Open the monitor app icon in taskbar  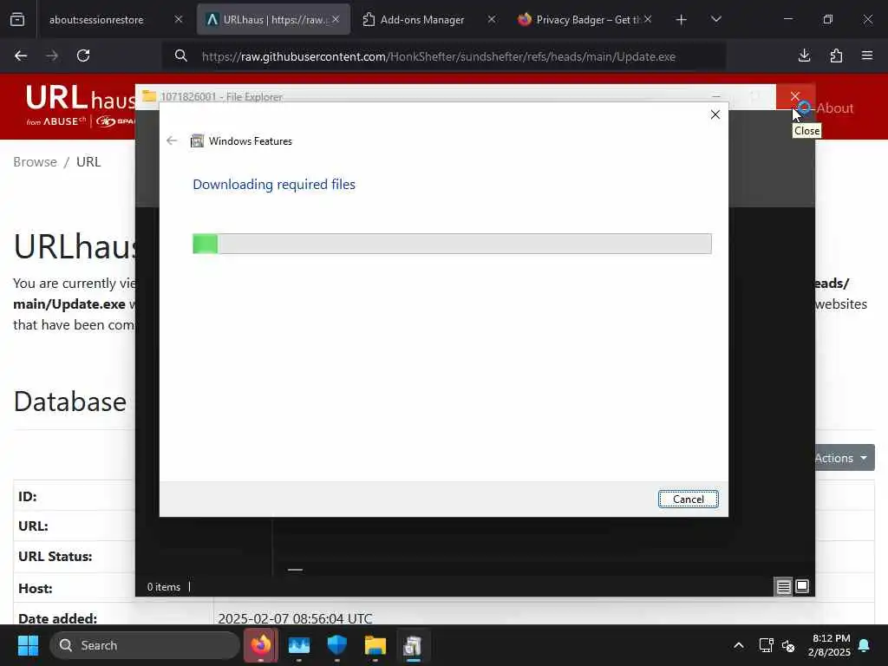tap(299, 645)
